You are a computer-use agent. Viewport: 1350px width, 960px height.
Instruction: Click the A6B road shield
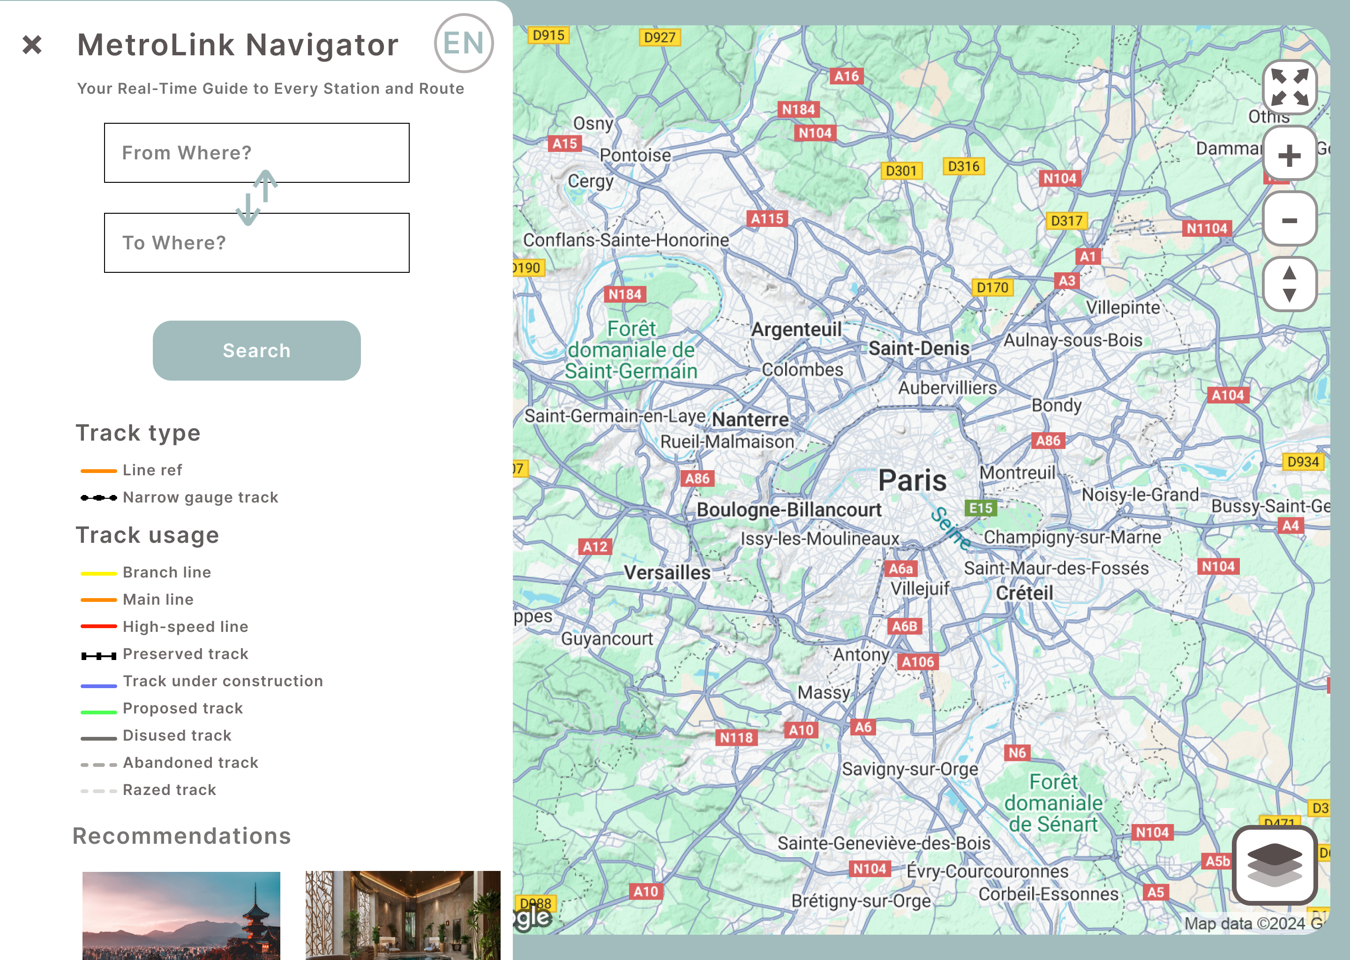[x=904, y=626]
